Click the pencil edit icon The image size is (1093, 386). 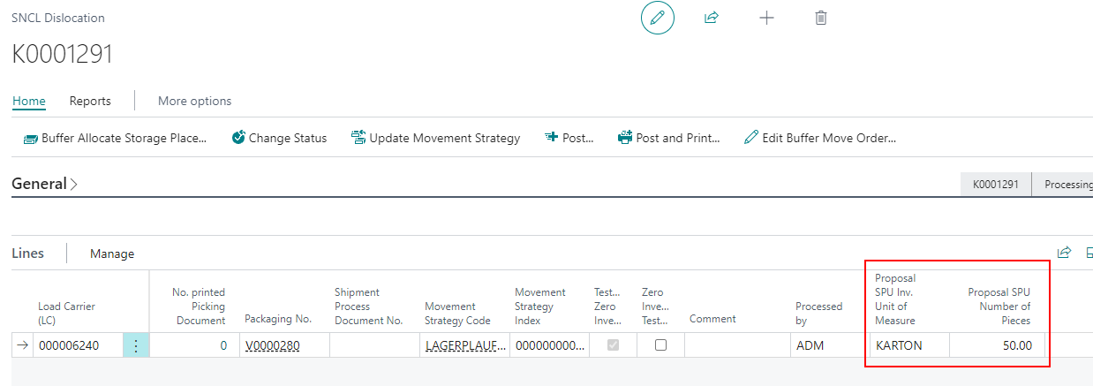click(x=657, y=18)
